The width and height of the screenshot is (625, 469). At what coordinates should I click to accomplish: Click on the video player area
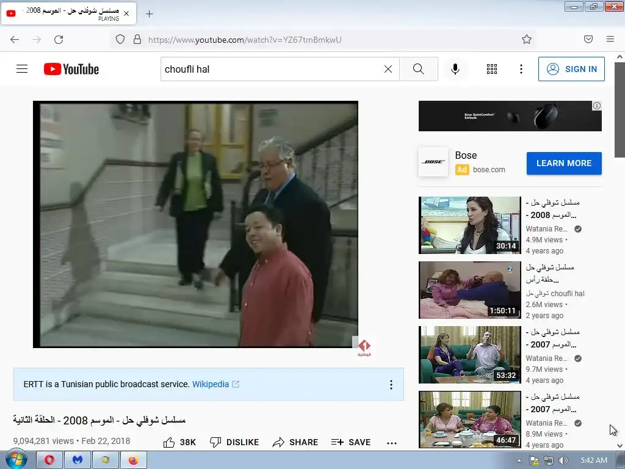[x=195, y=224]
